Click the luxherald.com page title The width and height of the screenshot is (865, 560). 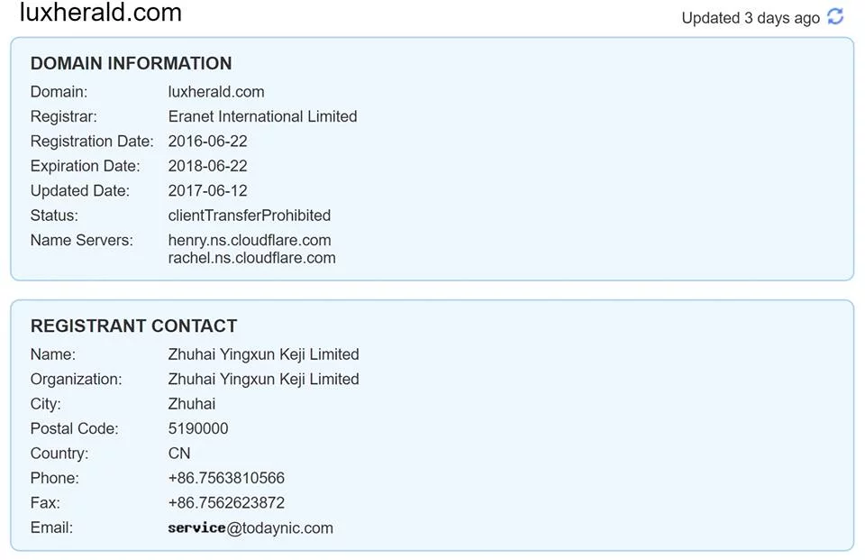point(100,12)
